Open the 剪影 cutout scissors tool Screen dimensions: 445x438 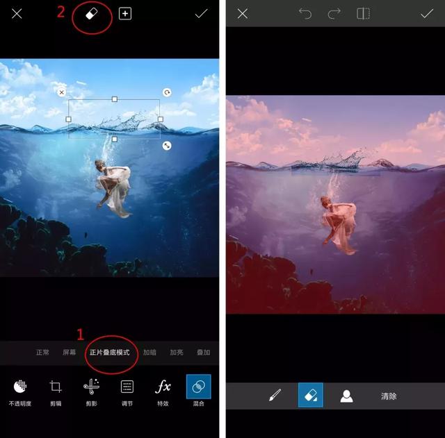[91, 392]
